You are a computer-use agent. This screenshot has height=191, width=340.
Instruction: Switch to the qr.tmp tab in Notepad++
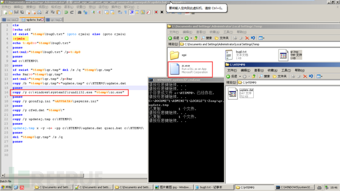[54, 20]
